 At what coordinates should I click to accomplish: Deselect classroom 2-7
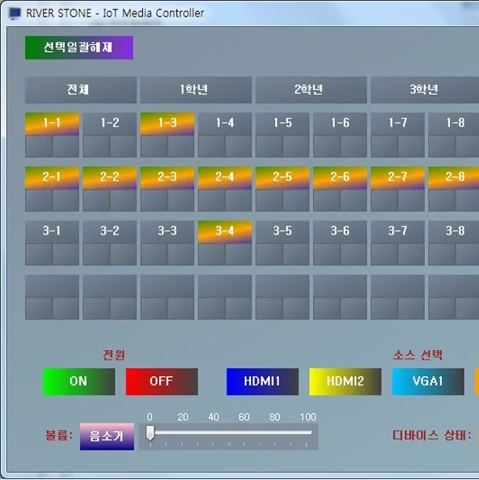click(397, 178)
